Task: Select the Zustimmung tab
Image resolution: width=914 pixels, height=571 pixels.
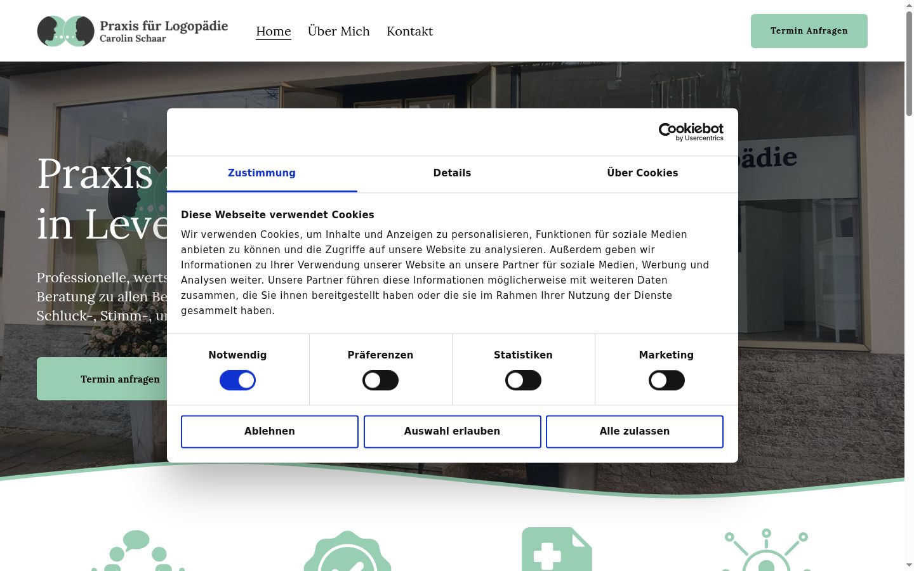Action: coord(262,173)
